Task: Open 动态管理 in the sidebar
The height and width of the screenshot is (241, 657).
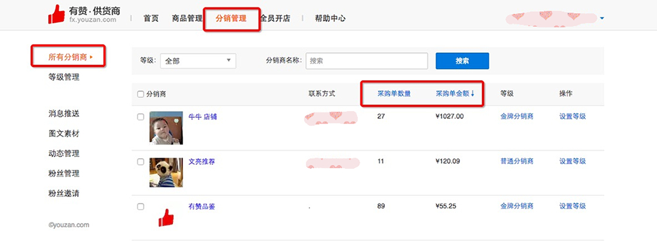Action: [64, 154]
